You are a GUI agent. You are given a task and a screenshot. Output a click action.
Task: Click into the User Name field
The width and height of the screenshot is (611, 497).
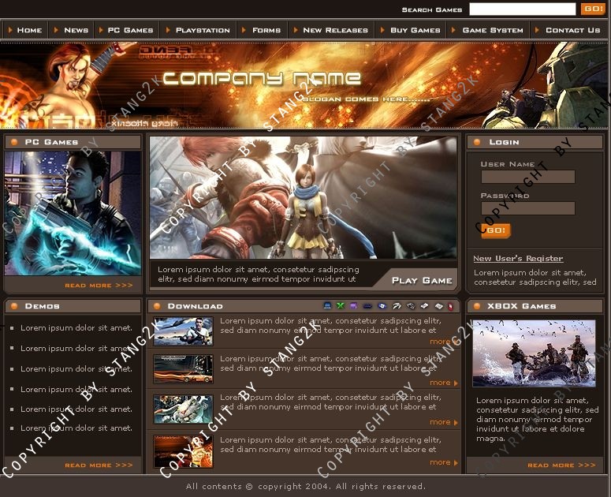[x=527, y=177]
